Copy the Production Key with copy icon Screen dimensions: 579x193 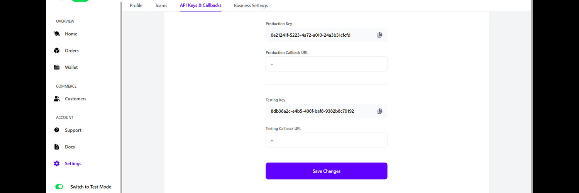point(380,35)
